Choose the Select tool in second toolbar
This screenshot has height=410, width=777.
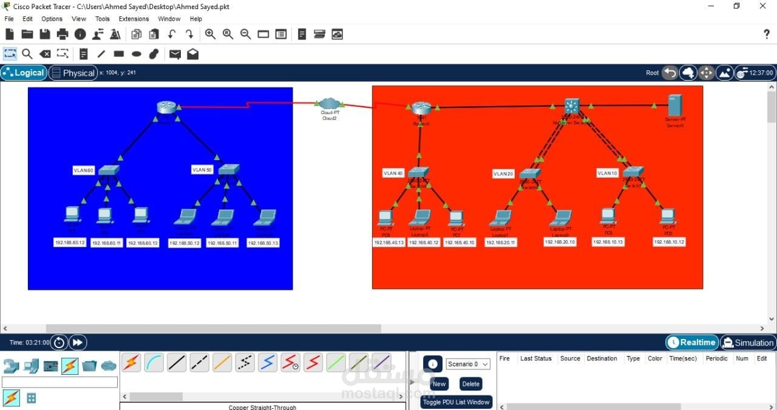pyautogui.click(x=10, y=54)
